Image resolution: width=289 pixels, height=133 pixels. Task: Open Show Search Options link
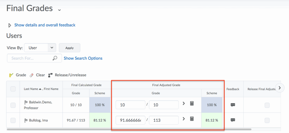pyautogui.click(x=83, y=58)
